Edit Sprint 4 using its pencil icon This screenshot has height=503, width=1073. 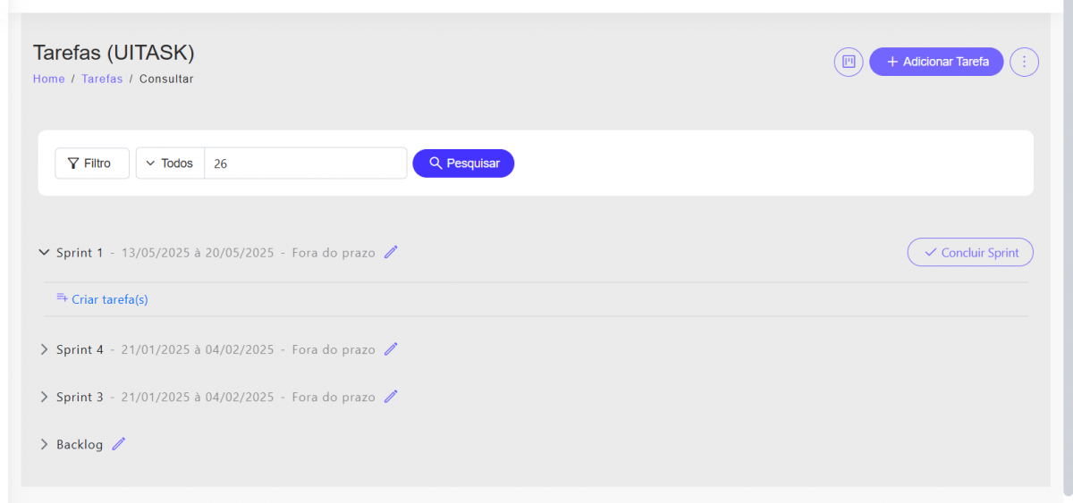tap(391, 349)
